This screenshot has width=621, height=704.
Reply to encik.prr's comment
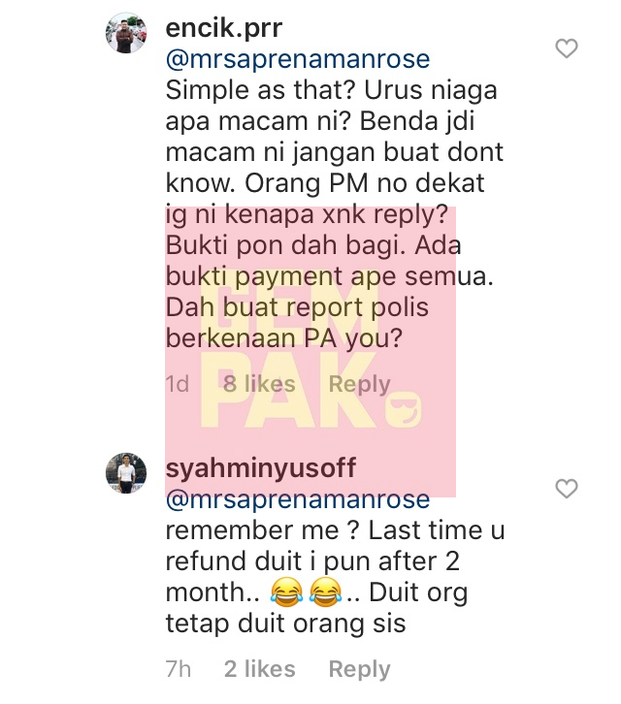pyautogui.click(x=359, y=384)
